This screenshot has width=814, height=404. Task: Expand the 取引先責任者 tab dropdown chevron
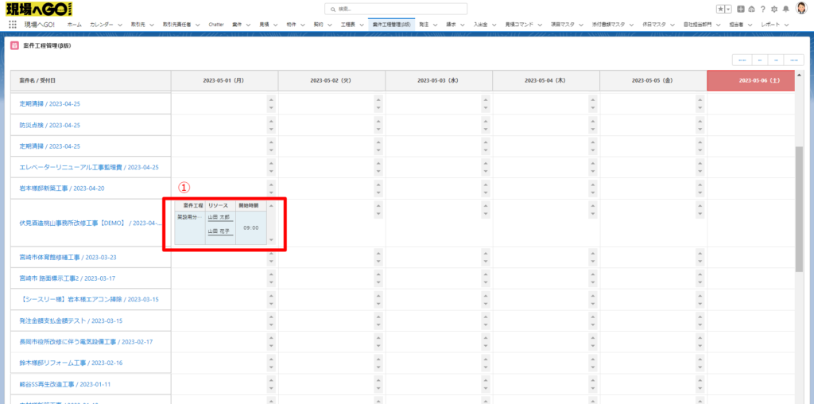198,25
